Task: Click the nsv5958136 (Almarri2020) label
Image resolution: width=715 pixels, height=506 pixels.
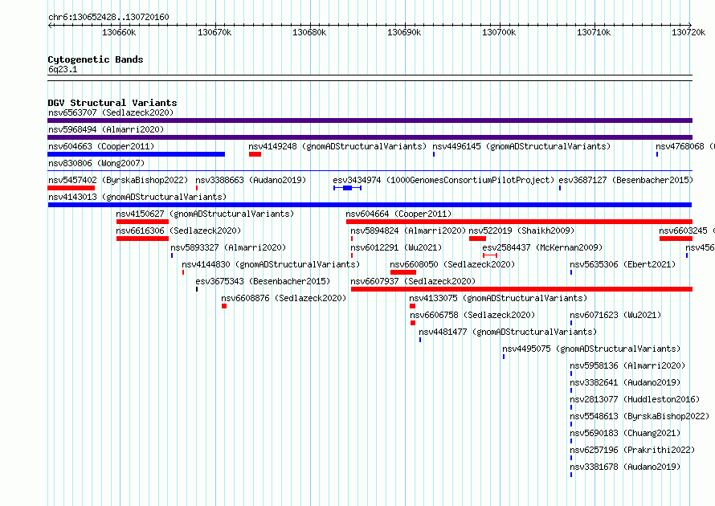Action: [627, 365]
